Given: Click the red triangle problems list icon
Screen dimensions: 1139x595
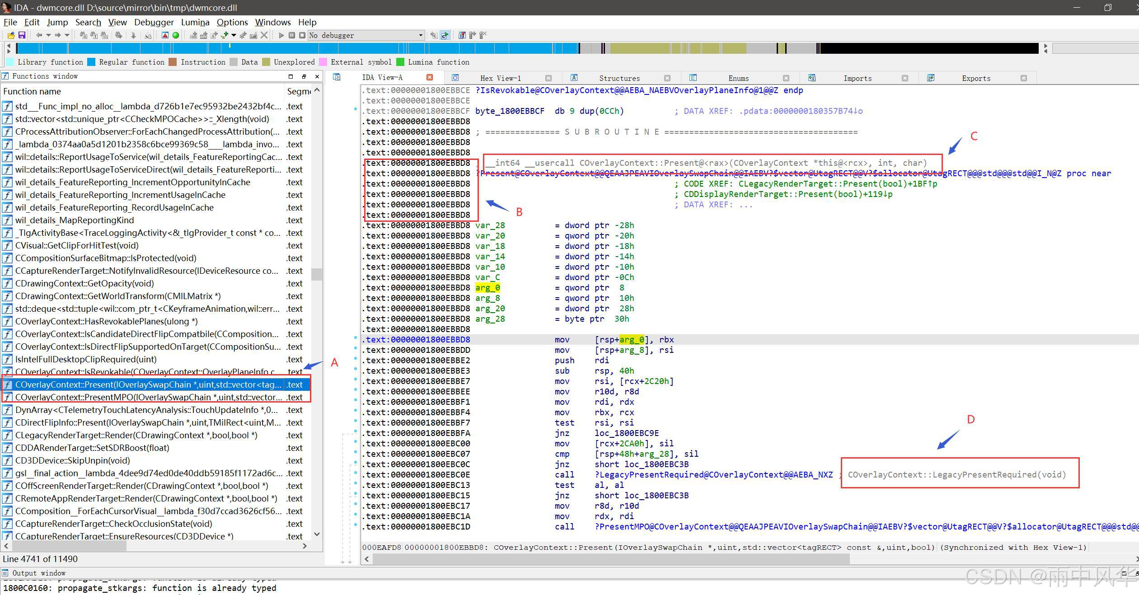Looking at the screenshot, I should (x=165, y=35).
